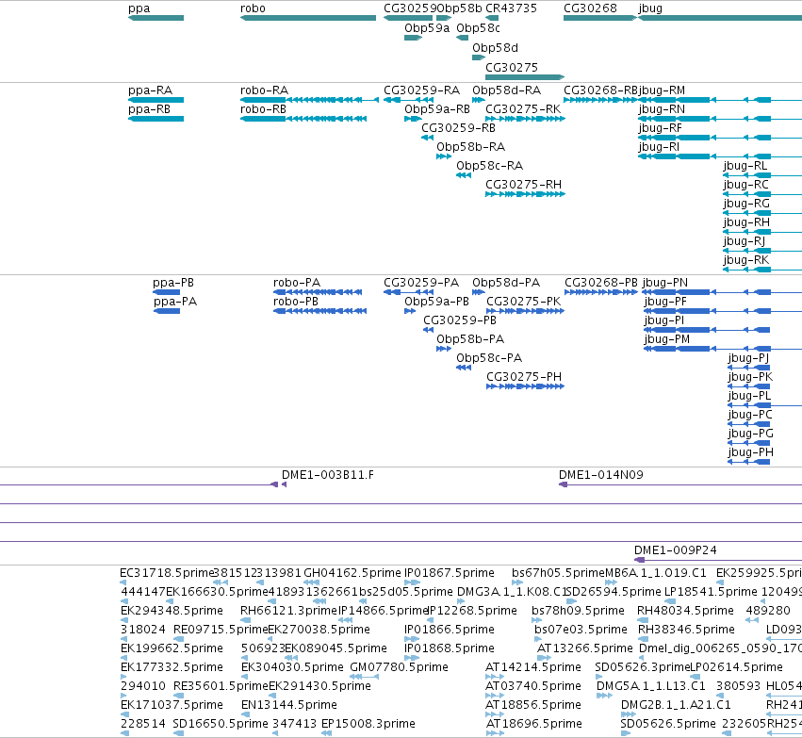Image resolution: width=802 pixels, height=738 pixels.
Task: Click the CG30275-RK transcript
Action: click(525, 119)
